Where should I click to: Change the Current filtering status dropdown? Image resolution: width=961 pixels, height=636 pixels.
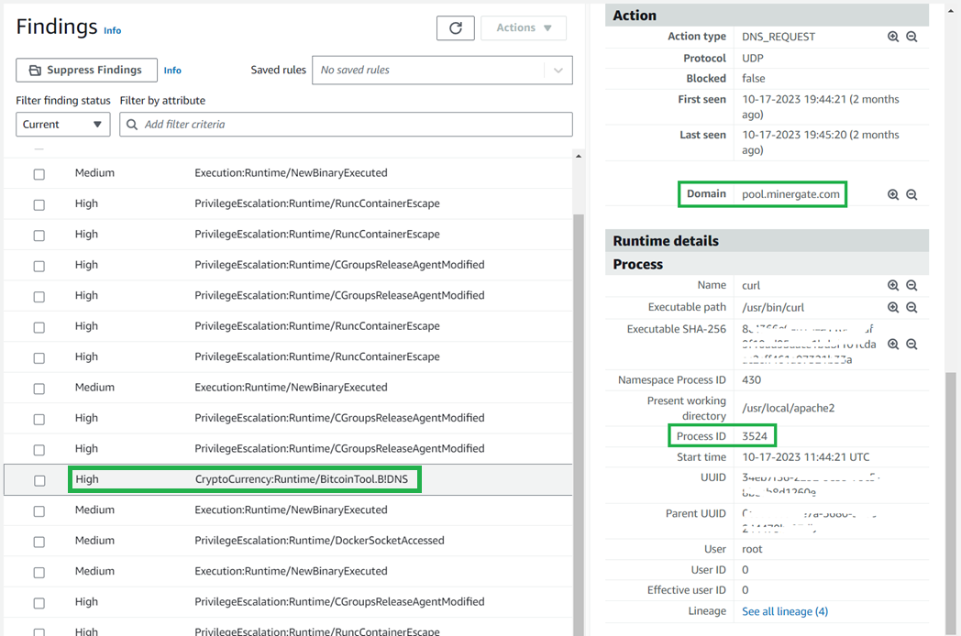tap(62, 124)
